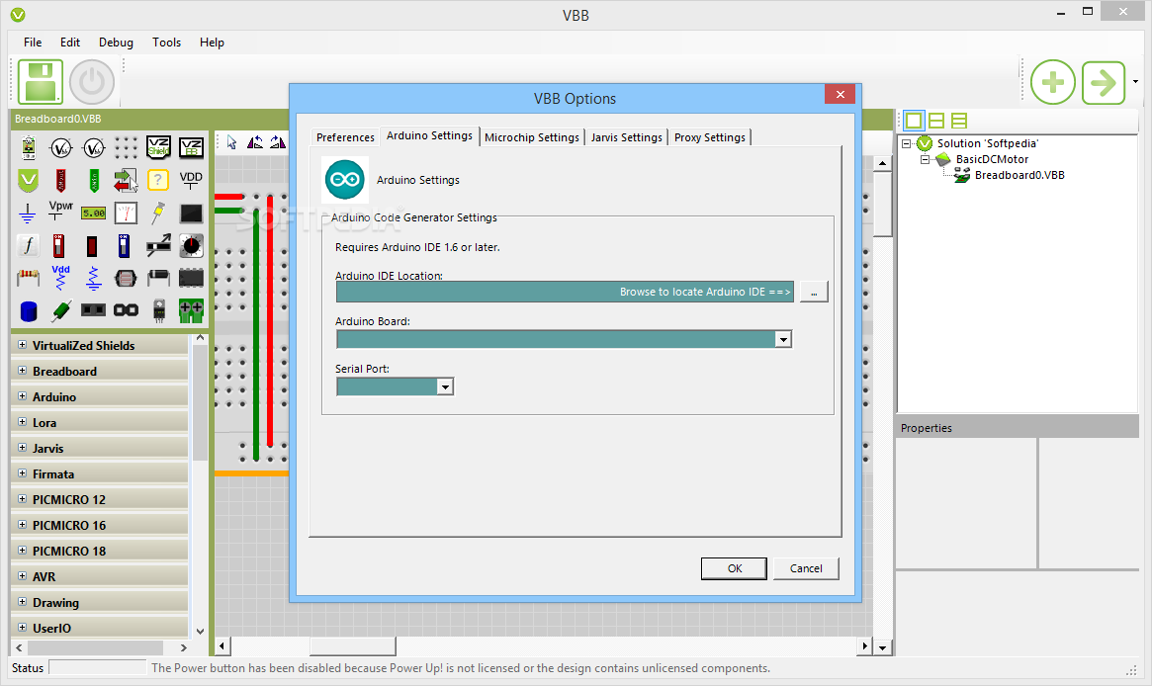Screen dimensions: 1152x686
Task: Select the blue cylinder capacitor component
Action: 28,311
